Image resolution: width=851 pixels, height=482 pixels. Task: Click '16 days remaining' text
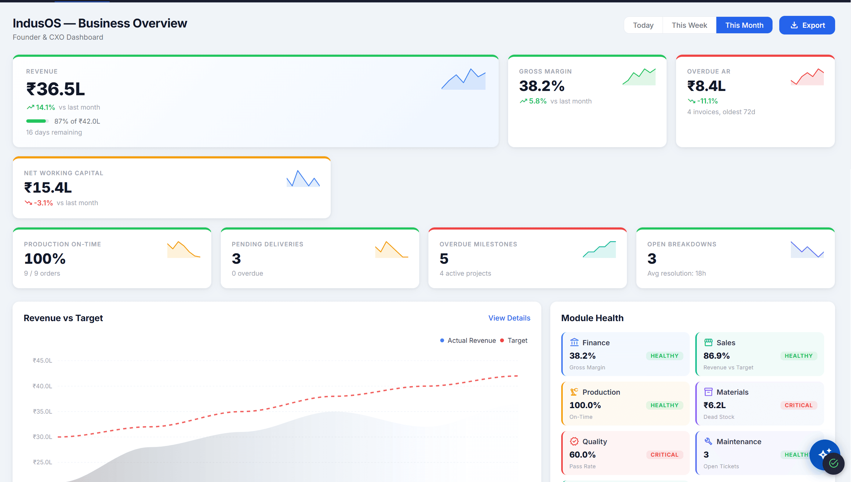[x=54, y=132]
